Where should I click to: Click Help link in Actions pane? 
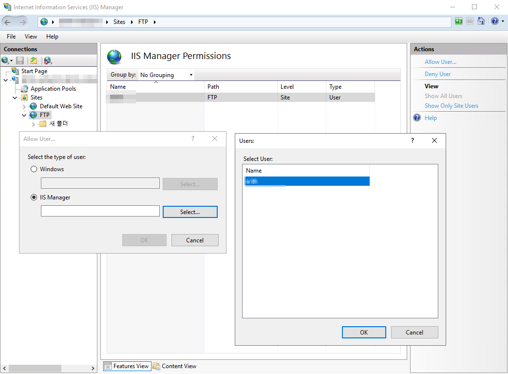[x=431, y=118]
